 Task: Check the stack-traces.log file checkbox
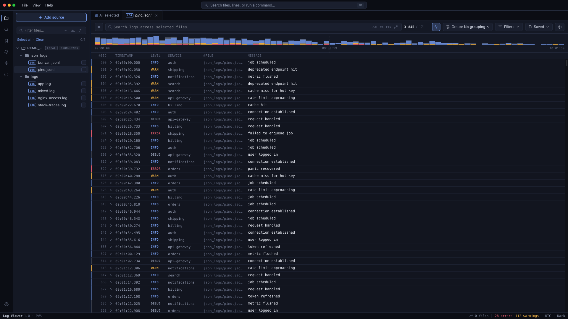[x=84, y=105]
